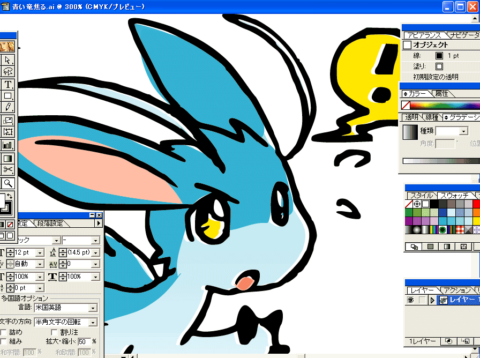Toggle visibility eye of レイヤー 1
480x358 pixels.
(410, 300)
